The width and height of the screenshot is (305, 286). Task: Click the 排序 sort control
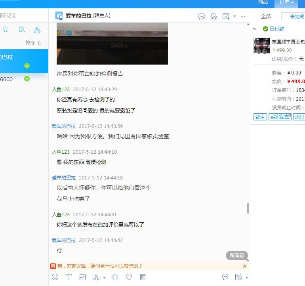coord(33,43)
